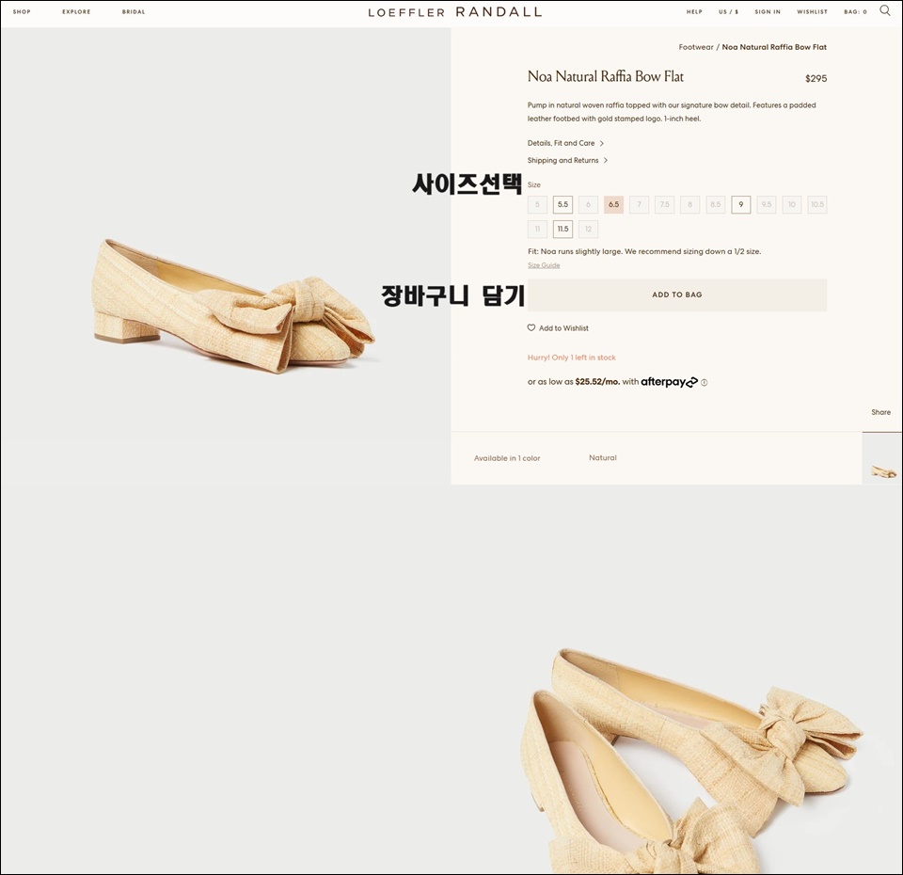Click the $295 price text

tap(816, 78)
